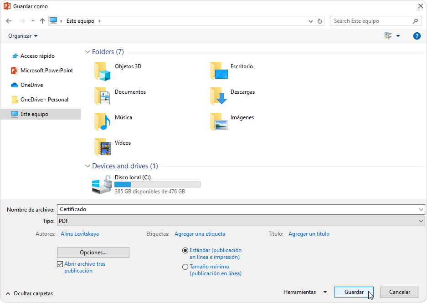Select the Música folder icon

pos(103,121)
